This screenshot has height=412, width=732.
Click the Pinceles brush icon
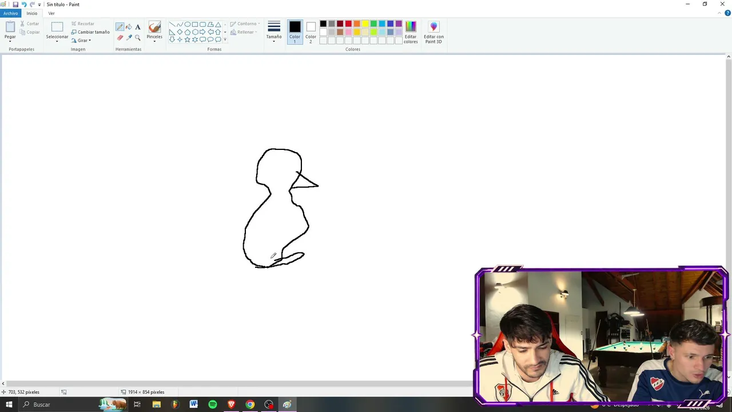click(154, 27)
